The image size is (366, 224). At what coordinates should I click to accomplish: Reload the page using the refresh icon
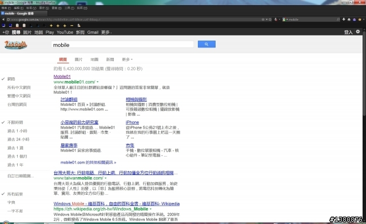[x=270, y=19]
